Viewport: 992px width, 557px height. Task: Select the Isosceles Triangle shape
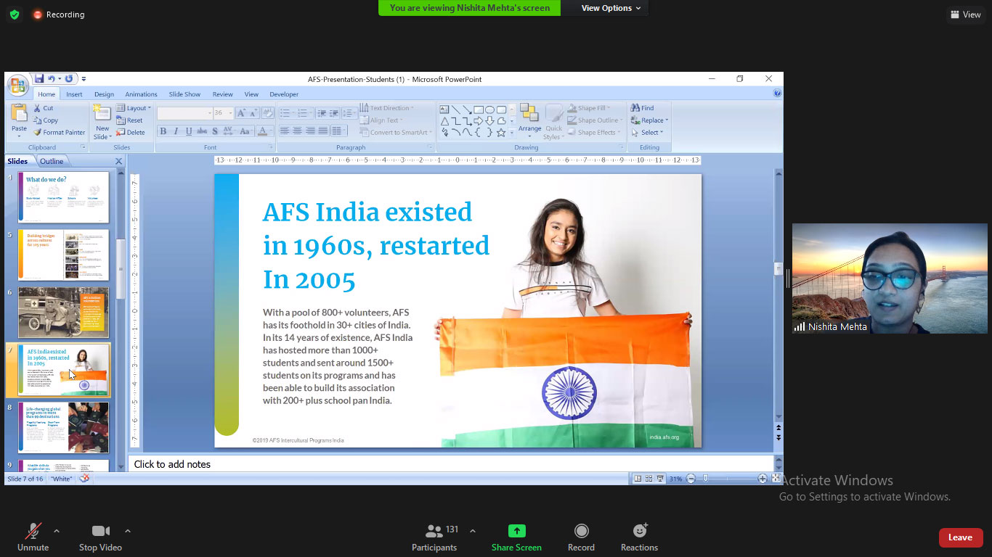point(444,121)
